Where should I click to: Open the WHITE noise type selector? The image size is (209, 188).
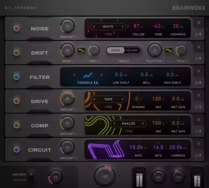tap(108, 27)
